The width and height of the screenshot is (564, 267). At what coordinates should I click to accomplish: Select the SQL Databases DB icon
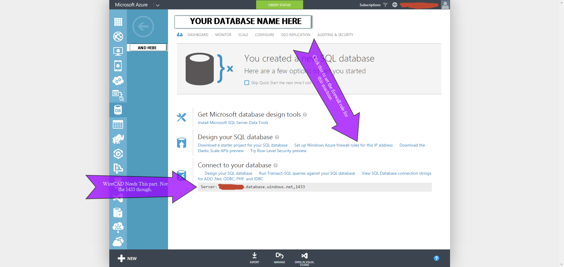coord(118,110)
